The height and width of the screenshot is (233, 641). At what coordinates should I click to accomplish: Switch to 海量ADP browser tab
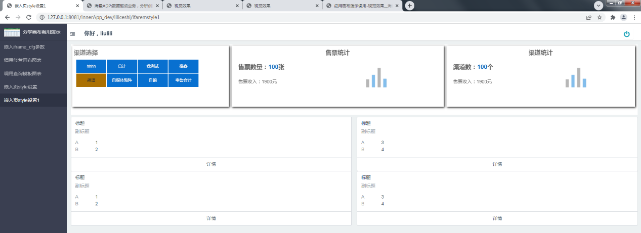coord(121,6)
